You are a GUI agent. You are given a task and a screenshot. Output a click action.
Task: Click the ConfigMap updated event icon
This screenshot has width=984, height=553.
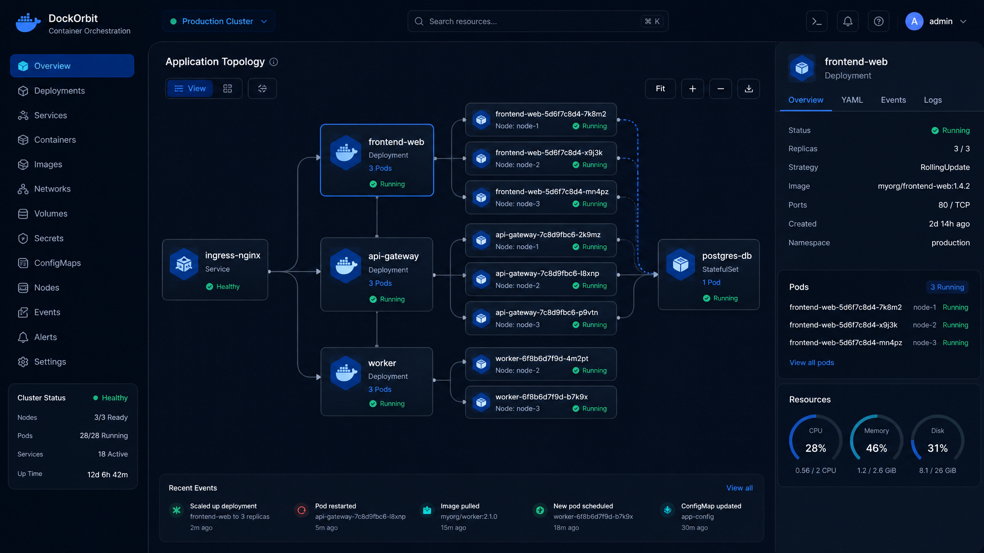point(668,510)
